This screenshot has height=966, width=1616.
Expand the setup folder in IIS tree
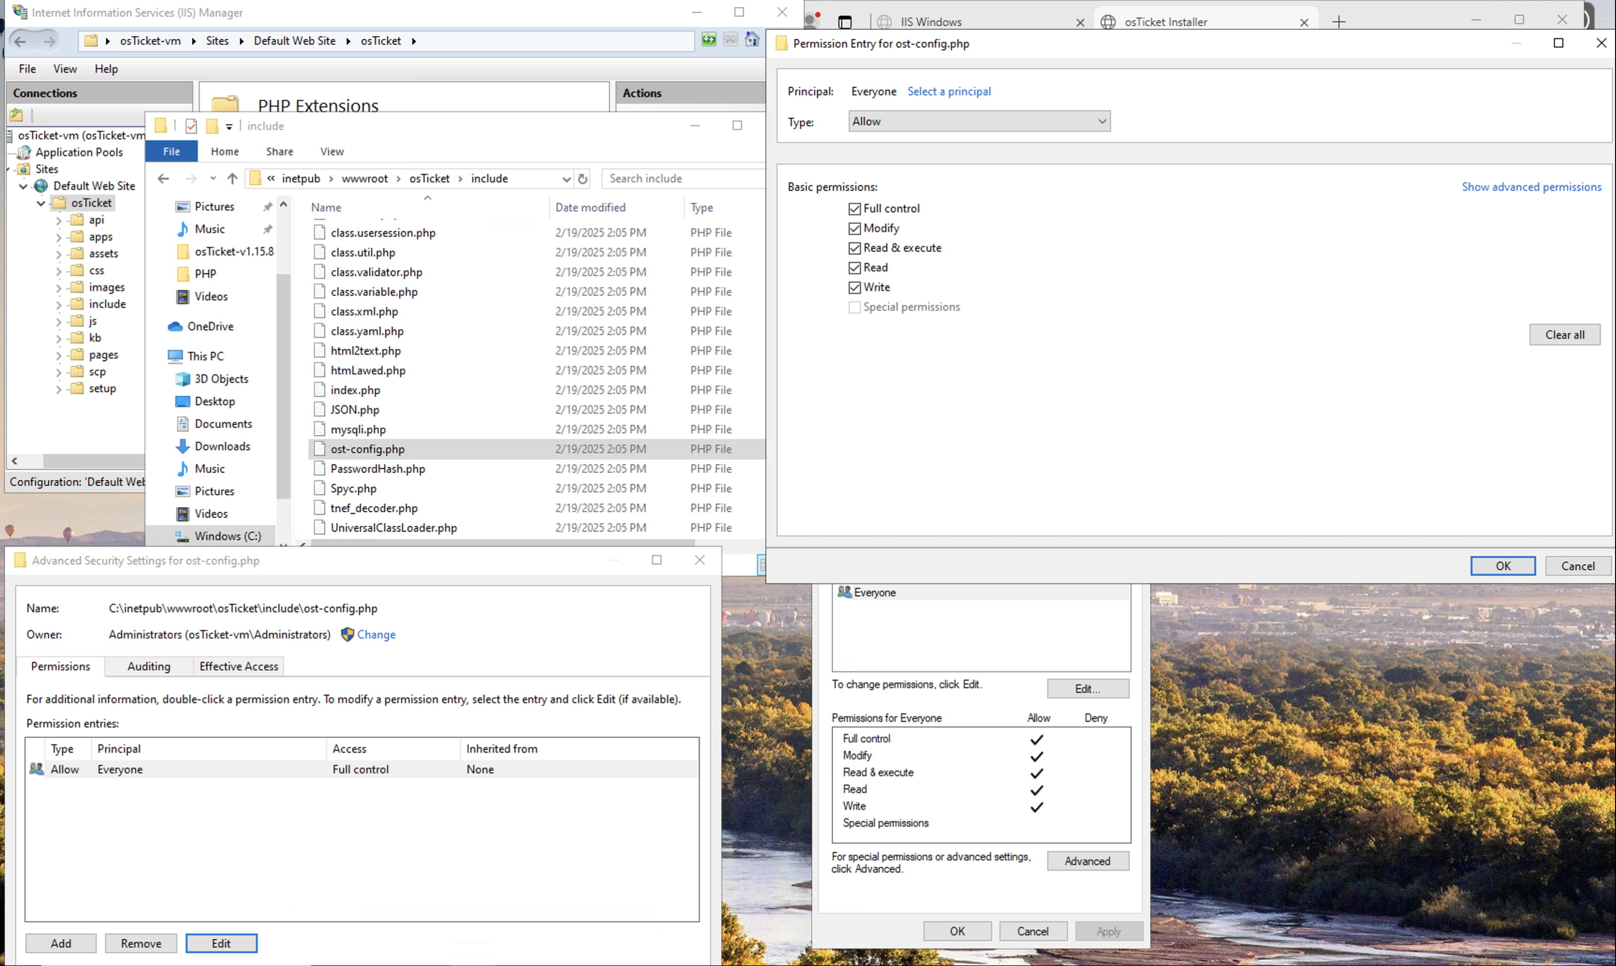tap(59, 389)
